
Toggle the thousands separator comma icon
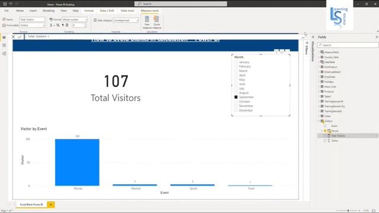pos(63,25)
